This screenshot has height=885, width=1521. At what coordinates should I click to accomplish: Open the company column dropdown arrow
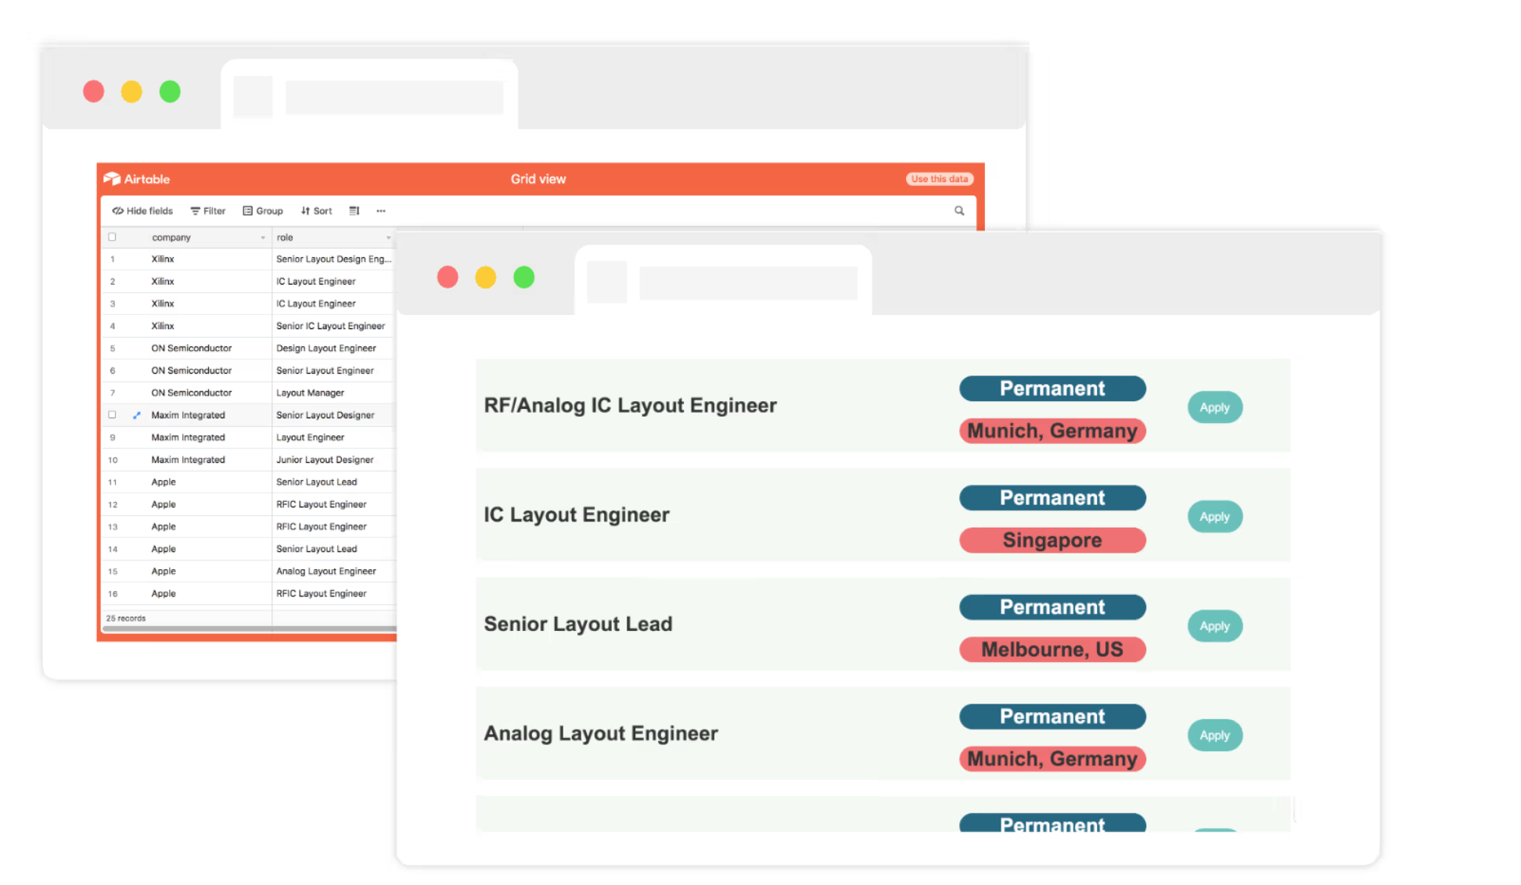tap(263, 238)
